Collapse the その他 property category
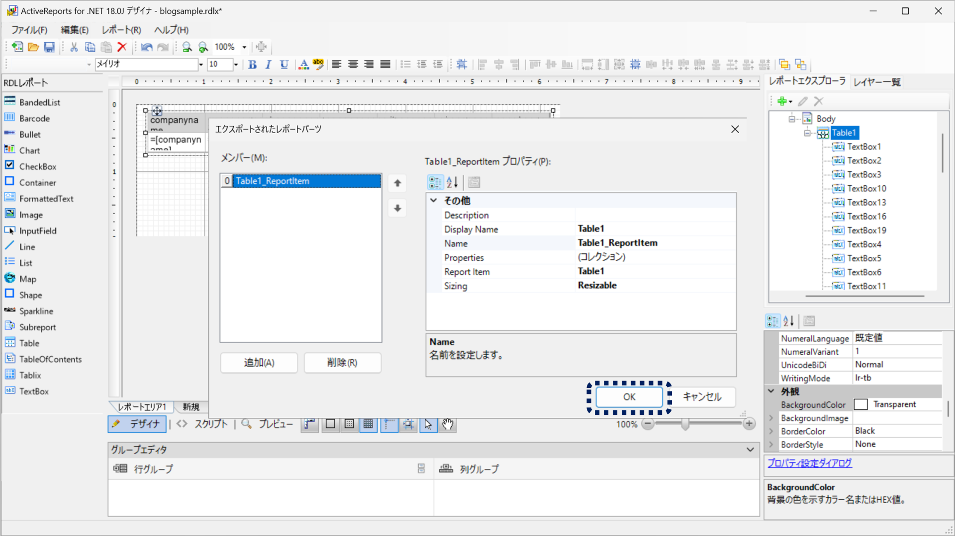Viewport: 955px width, 536px height. (434, 201)
